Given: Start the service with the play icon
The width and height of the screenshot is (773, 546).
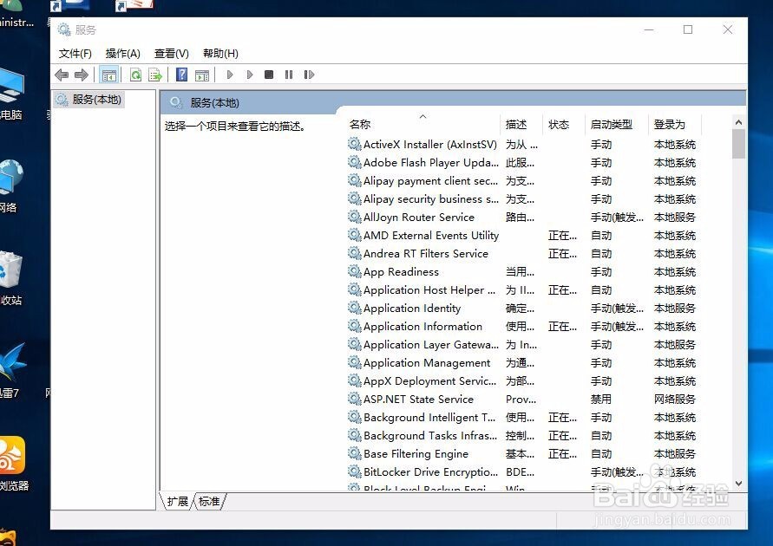Looking at the screenshot, I should 230,75.
